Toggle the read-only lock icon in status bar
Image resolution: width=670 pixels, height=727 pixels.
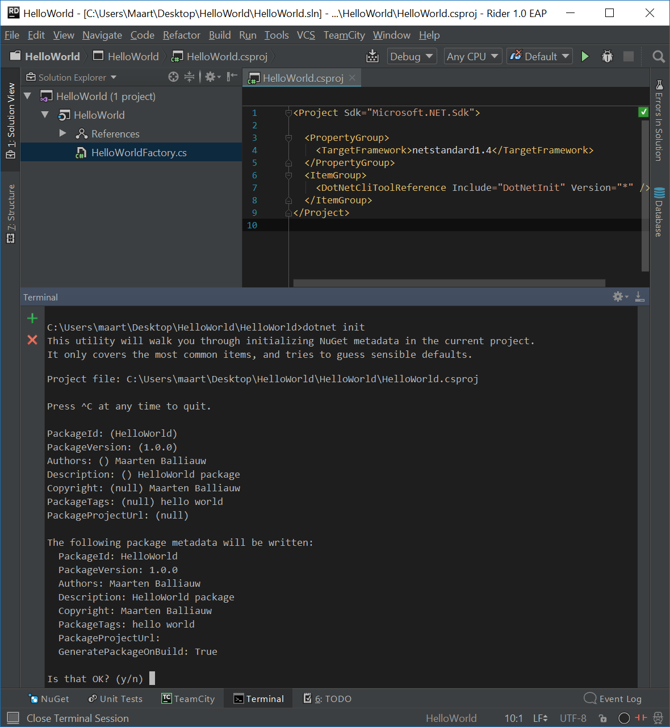603,718
